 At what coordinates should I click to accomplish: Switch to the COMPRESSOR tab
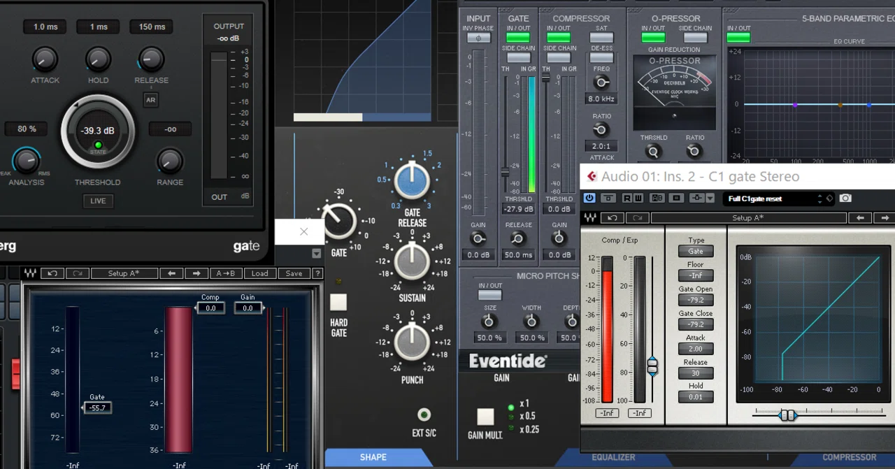tap(850, 457)
